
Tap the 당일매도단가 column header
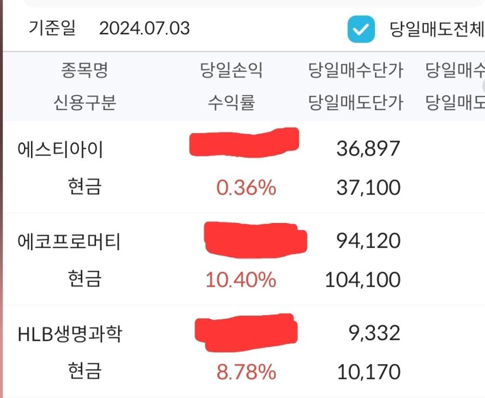click(x=355, y=102)
